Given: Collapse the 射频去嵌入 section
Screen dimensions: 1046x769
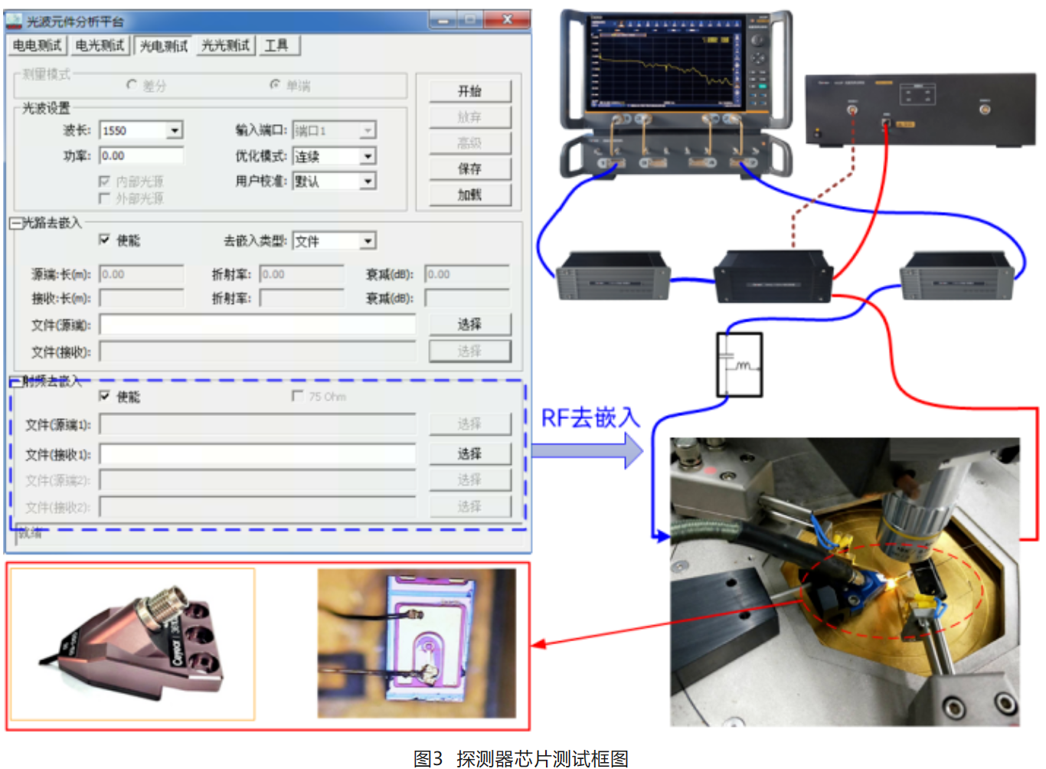Looking at the screenshot, I should click(15, 381).
